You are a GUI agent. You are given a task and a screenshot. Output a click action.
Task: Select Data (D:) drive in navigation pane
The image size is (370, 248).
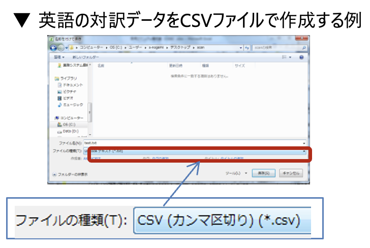[x=71, y=131]
